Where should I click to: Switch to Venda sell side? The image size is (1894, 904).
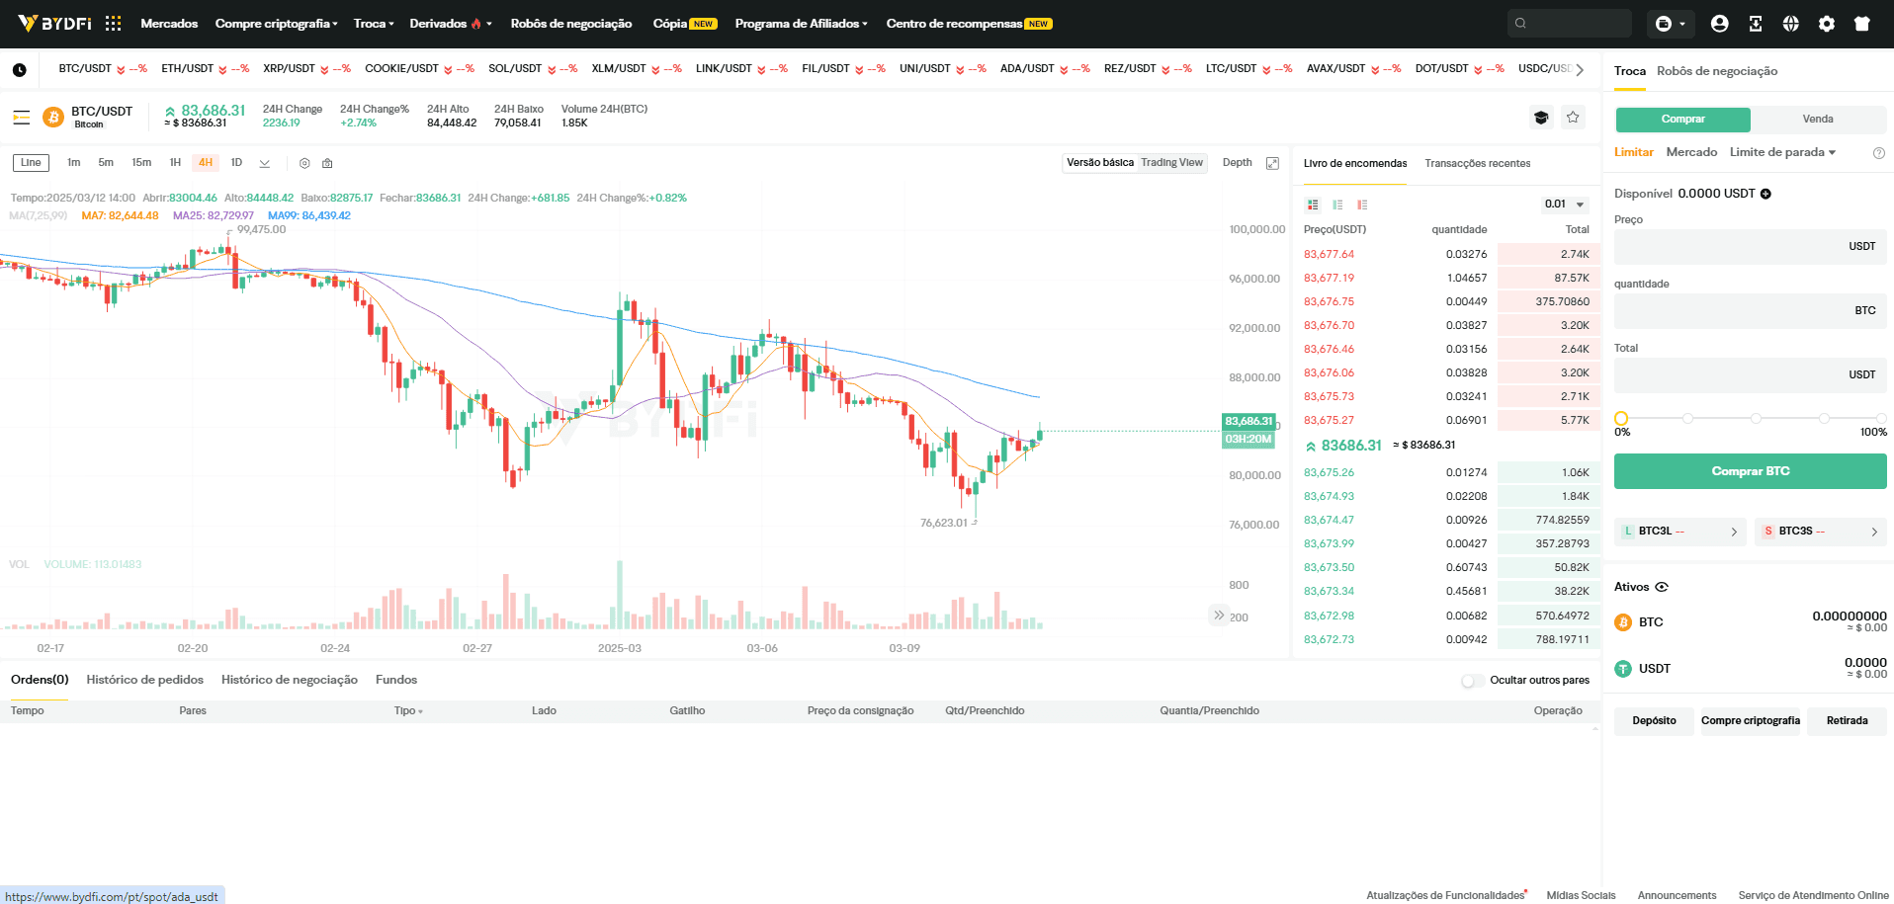pos(1818,120)
